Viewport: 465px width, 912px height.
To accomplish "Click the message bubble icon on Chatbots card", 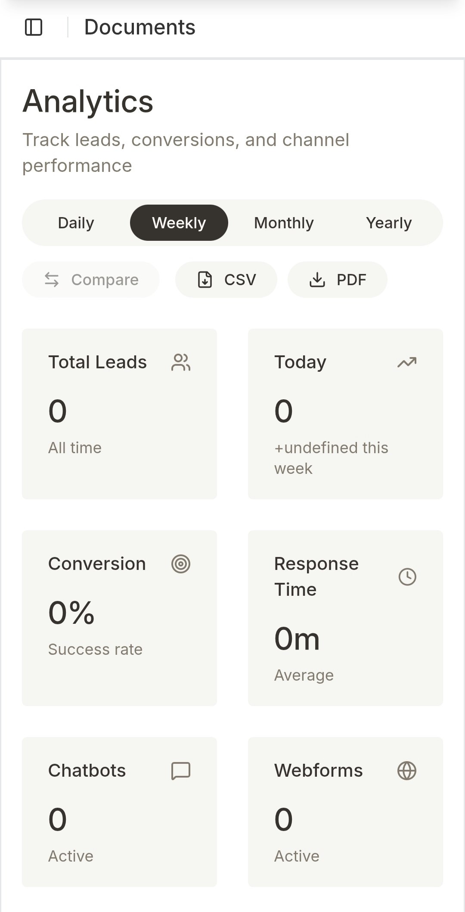I will [x=181, y=770].
